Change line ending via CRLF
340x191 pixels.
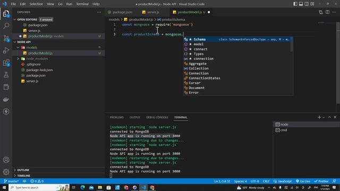(x=266, y=181)
